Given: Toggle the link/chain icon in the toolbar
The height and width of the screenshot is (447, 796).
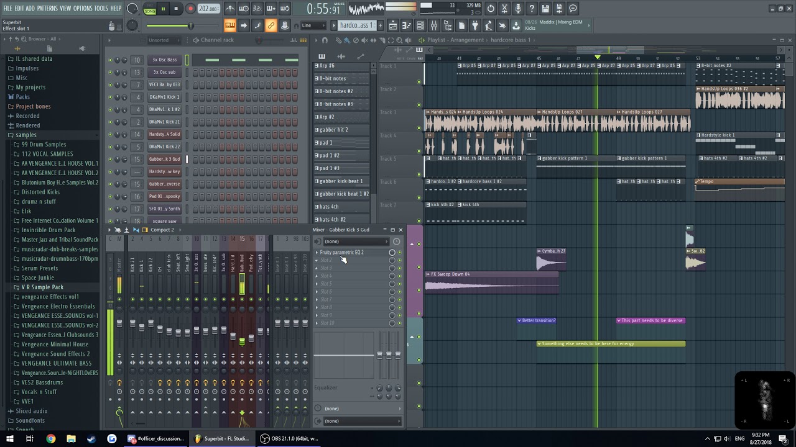Looking at the screenshot, I should (271, 25).
